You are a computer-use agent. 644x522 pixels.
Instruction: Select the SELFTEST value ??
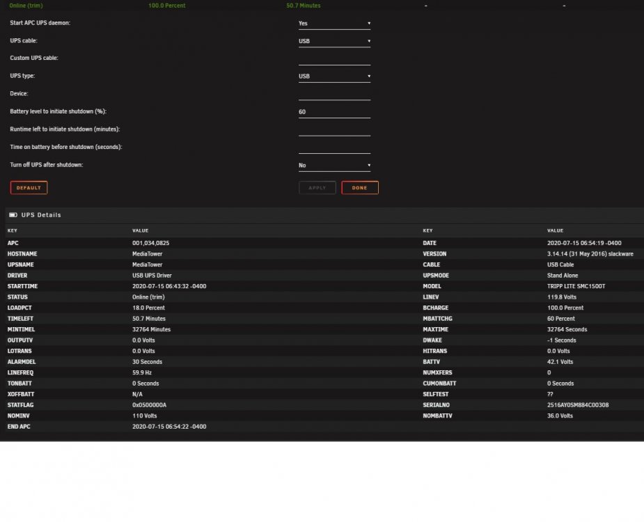click(x=550, y=394)
